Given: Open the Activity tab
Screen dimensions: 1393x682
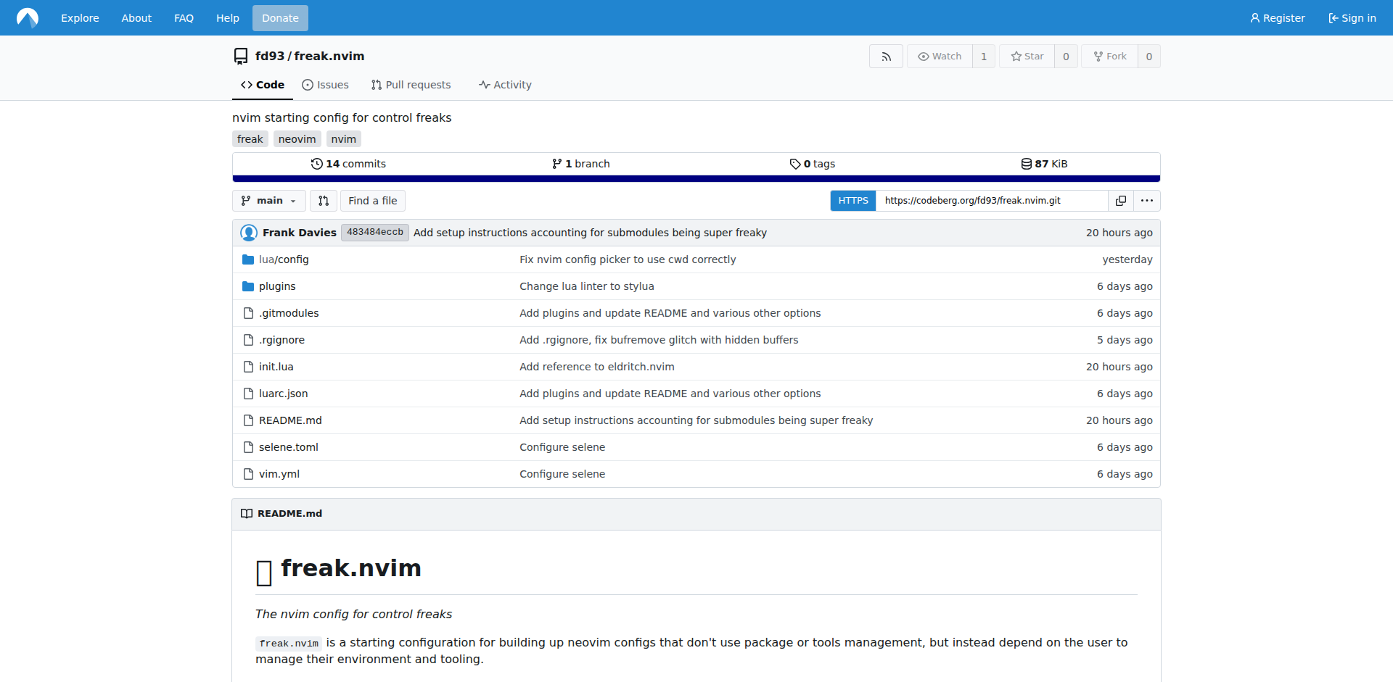Looking at the screenshot, I should pyautogui.click(x=505, y=85).
